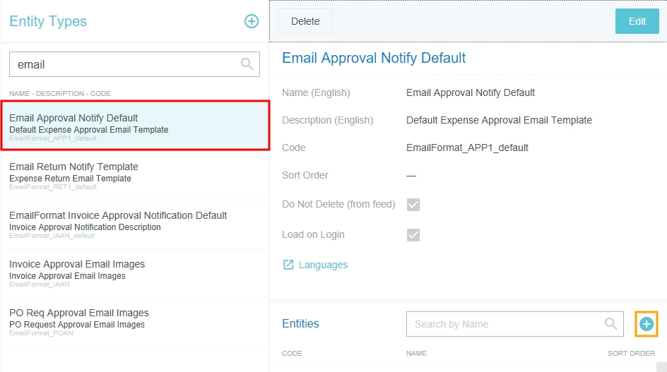Click the Languages external link icon
This screenshot has width=667, height=372.
pos(288,265)
